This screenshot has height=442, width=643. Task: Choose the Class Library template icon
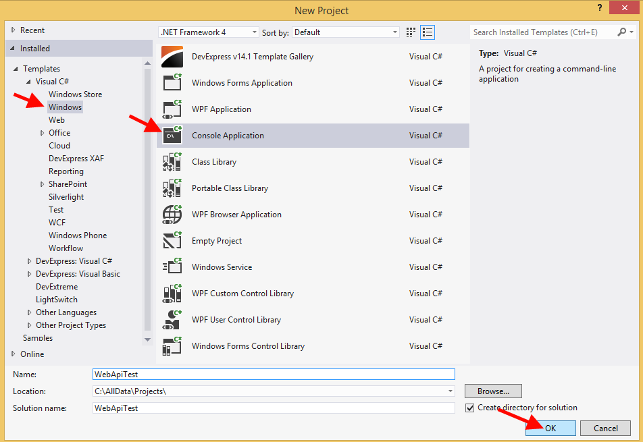pos(172,162)
